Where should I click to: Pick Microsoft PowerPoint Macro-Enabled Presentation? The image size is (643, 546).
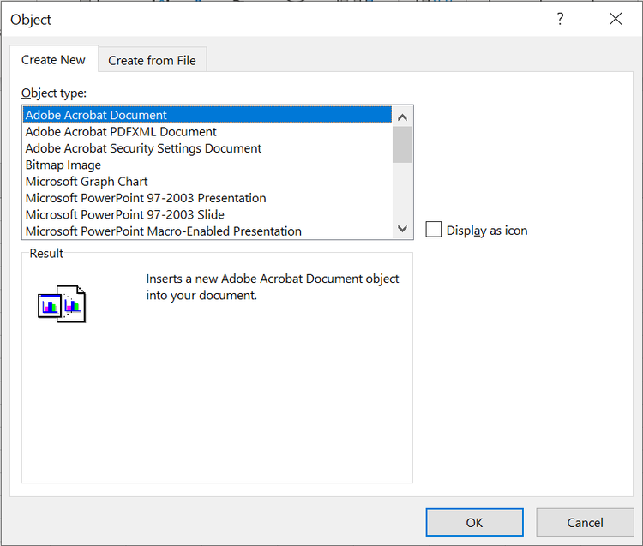163,231
